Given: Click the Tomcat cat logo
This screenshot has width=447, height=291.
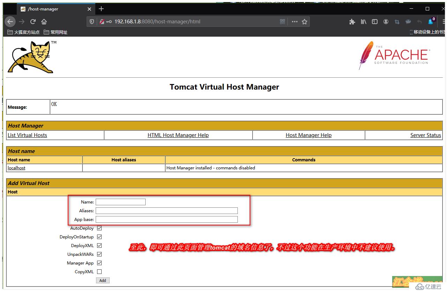Looking at the screenshot, I should click(x=31, y=57).
